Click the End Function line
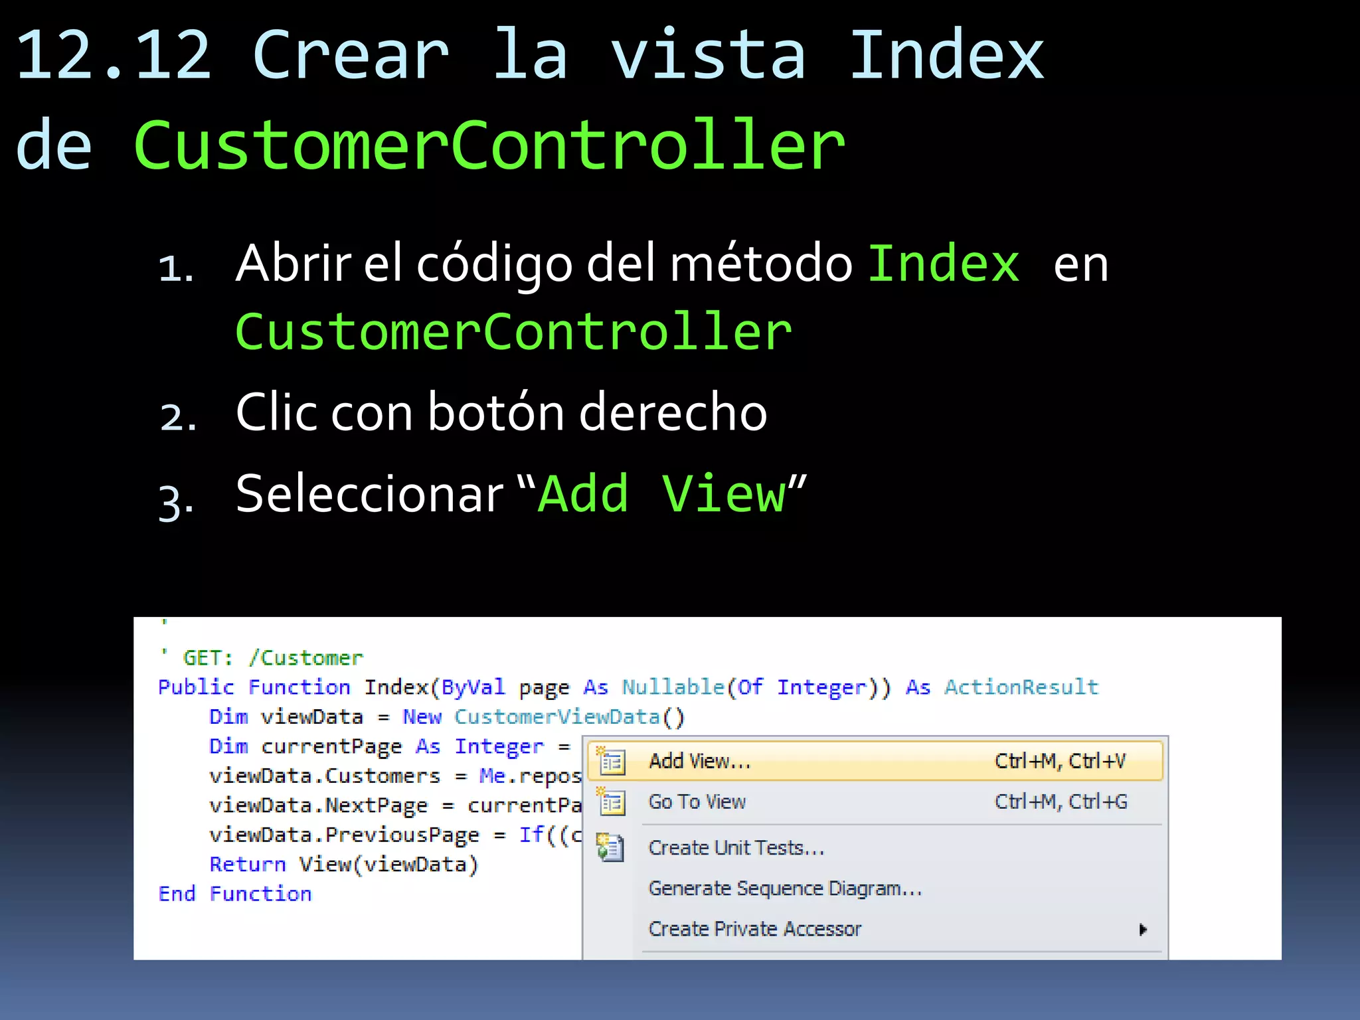This screenshot has height=1020, width=1360. click(234, 894)
